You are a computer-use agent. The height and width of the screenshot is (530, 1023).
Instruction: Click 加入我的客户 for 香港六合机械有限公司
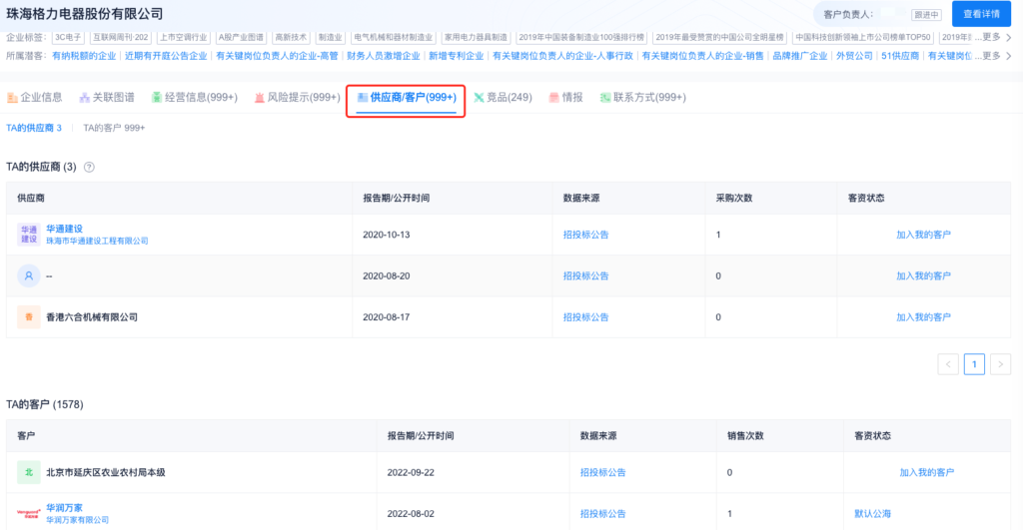click(923, 317)
